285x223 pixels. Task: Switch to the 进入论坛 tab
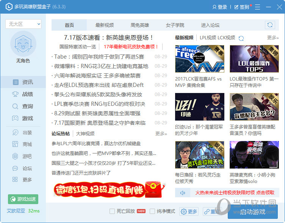(x=210, y=25)
